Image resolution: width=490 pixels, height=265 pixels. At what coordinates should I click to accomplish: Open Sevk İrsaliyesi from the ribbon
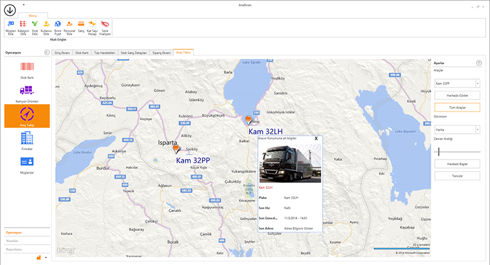(x=105, y=28)
